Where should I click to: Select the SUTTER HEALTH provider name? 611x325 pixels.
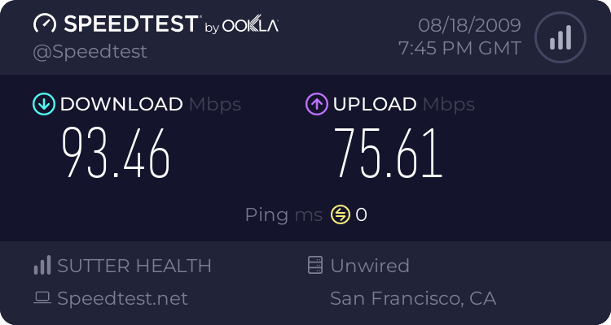point(134,266)
